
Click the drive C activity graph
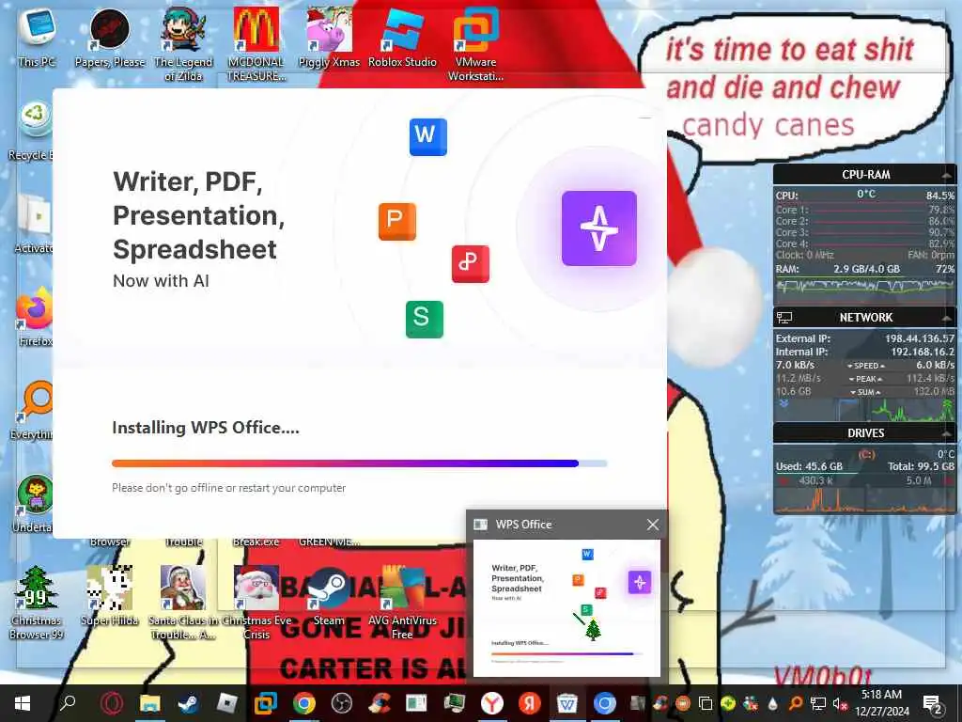coord(865,501)
